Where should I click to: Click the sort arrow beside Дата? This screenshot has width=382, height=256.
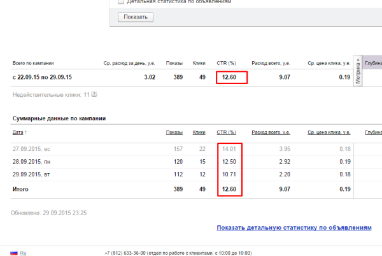coord(25,132)
